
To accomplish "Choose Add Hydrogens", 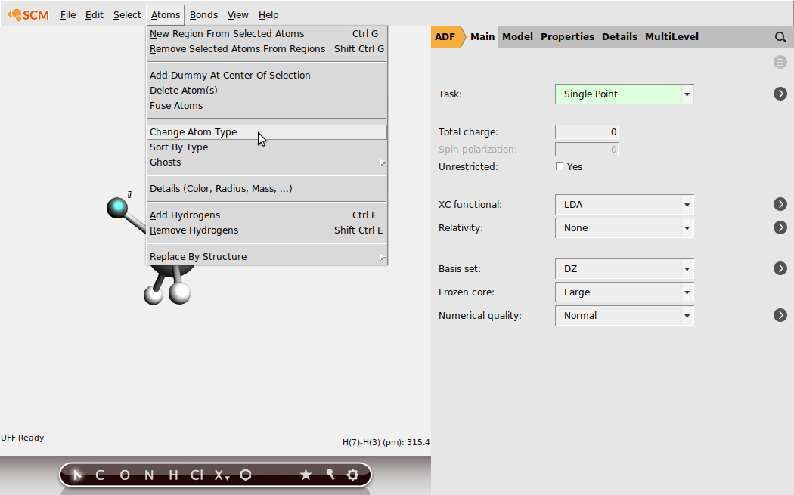I will point(267,215).
